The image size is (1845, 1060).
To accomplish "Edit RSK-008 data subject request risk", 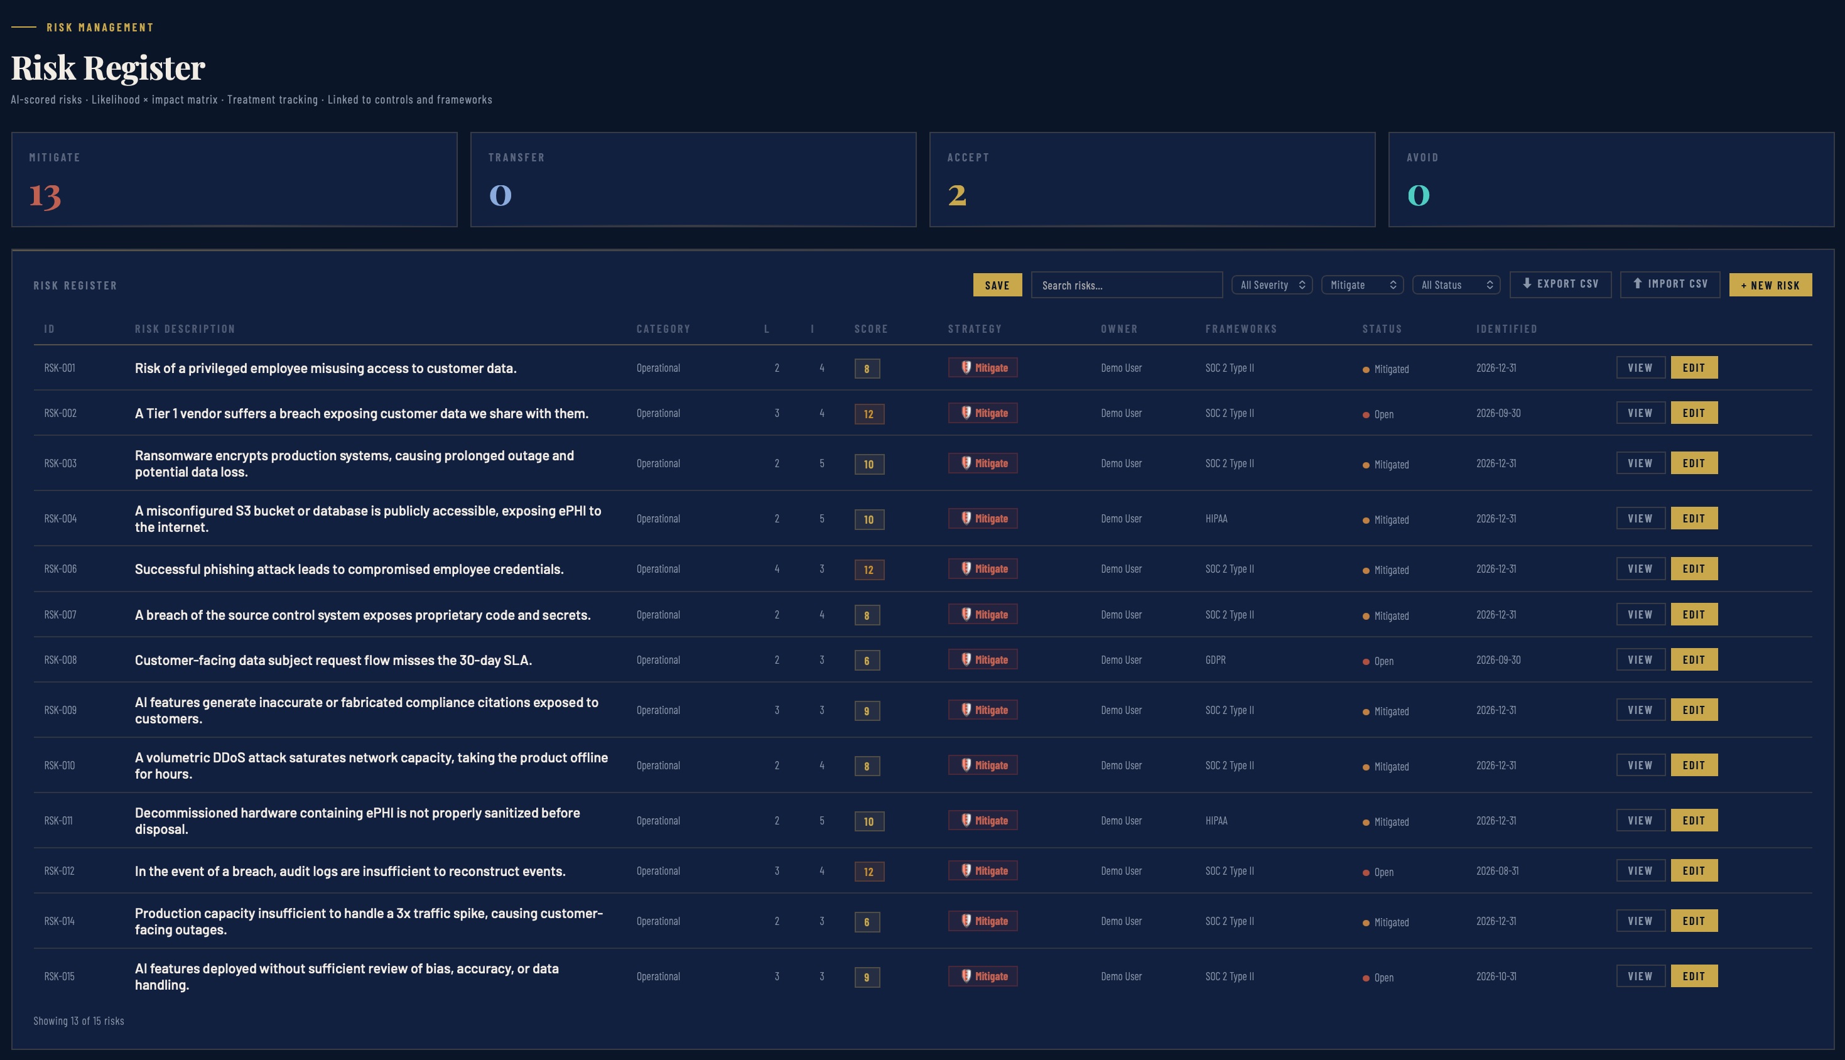I will coord(1694,659).
